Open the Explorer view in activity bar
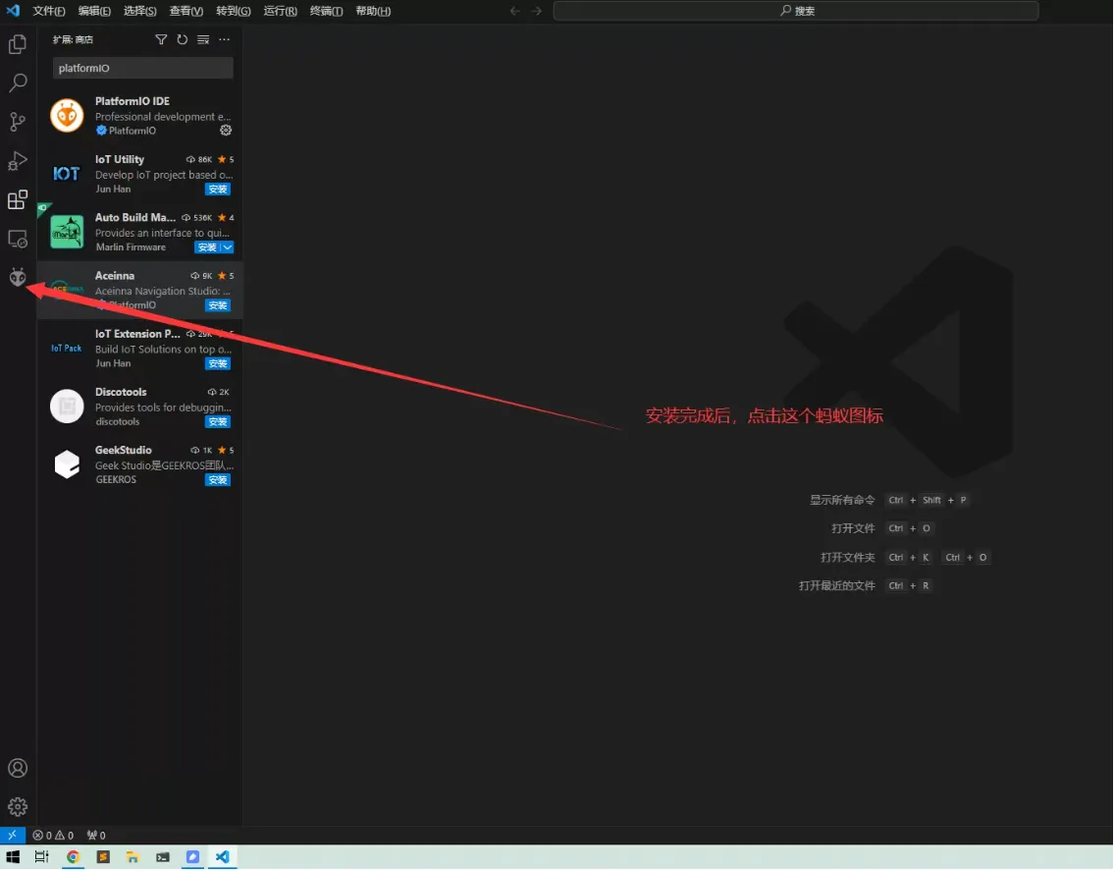The width and height of the screenshot is (1115, 871). pos(17,44)
